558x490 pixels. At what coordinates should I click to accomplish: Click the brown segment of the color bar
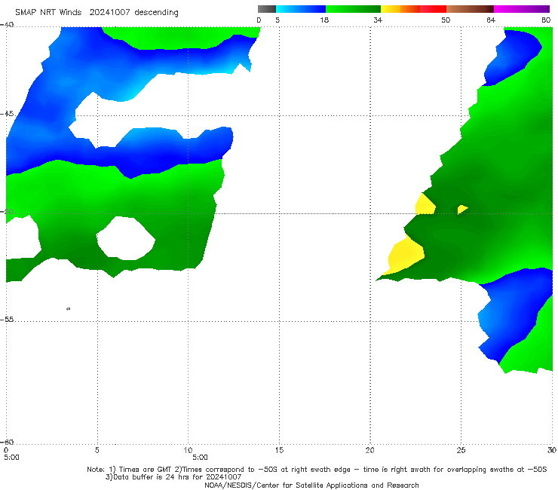click(470, 9)
